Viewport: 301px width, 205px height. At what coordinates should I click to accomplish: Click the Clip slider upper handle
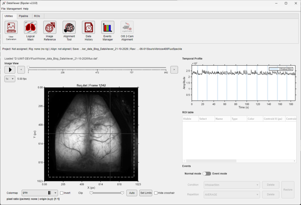tap(122, 193)
